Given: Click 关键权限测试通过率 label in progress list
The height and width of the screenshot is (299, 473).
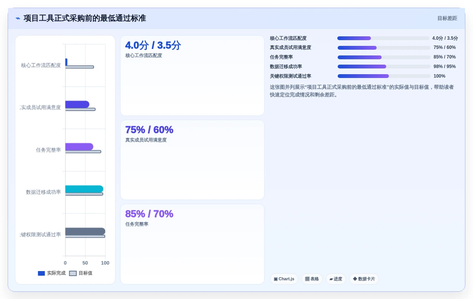Looking at the screenshot, I should click(x=291, y=76).
